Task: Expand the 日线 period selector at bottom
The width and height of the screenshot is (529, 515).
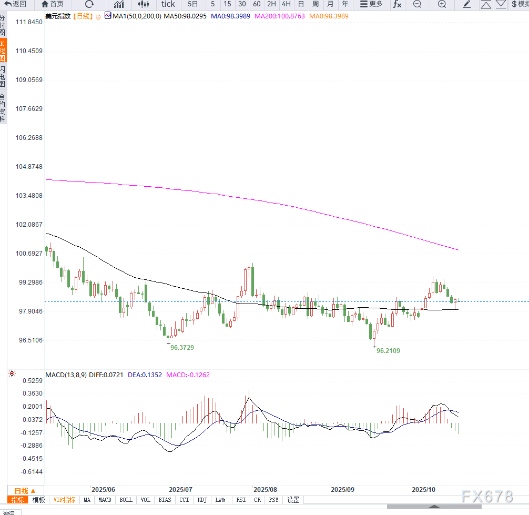Action: pos(25,490)
